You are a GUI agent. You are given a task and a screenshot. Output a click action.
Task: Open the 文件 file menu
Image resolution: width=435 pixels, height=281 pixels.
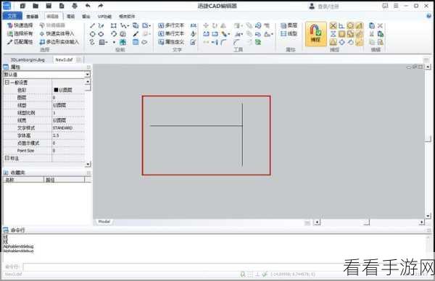(12, 16)
